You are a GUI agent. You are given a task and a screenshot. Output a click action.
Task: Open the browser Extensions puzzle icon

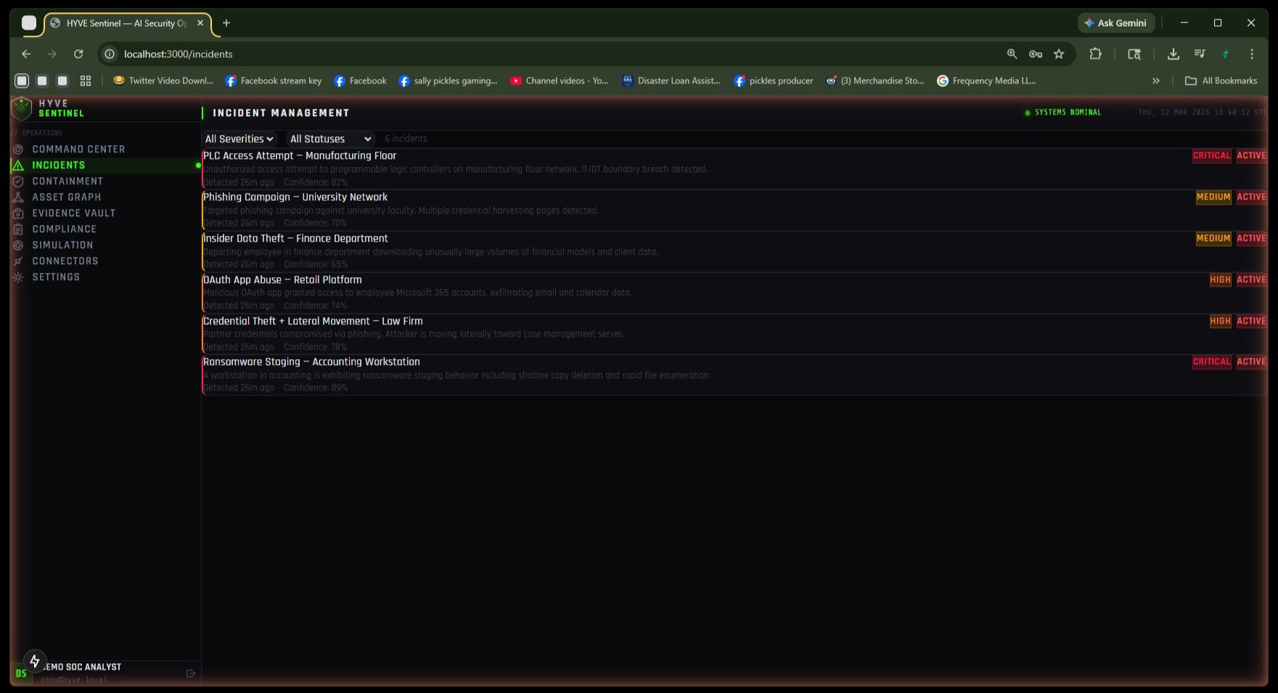pos(1095,54)
